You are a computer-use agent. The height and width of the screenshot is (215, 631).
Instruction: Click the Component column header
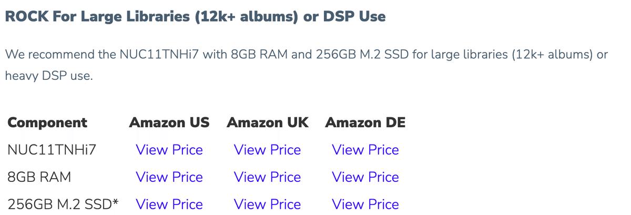point(47,123)
